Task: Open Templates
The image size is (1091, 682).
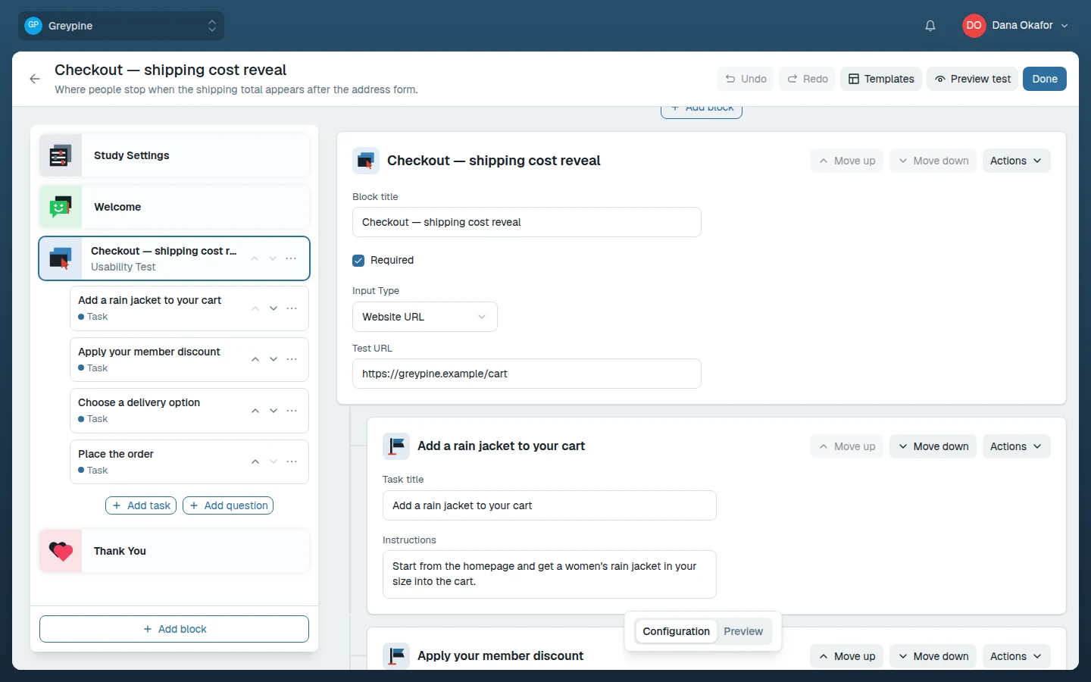Action: (x=881, y=79)
